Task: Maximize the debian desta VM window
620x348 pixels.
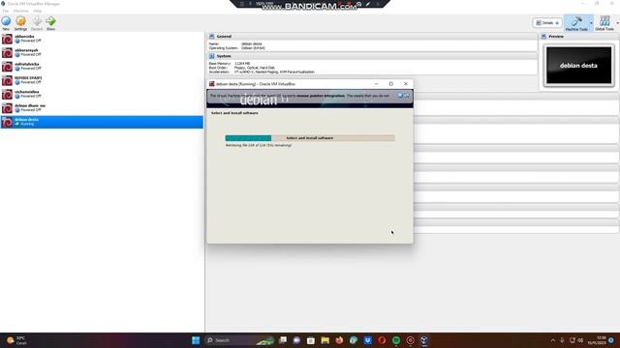Action: pyautogui.click(x=391, y=84)
